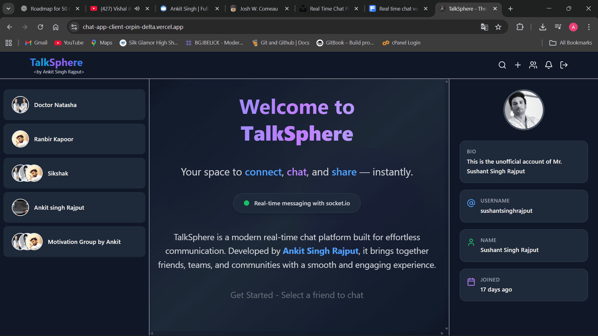Open the All Bookmarks folder

(571, 43)
